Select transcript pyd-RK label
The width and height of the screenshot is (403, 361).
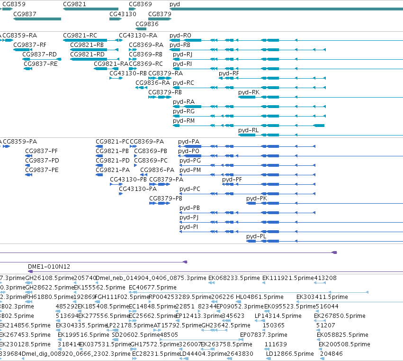pyautogui.click(x=249, y=92)
